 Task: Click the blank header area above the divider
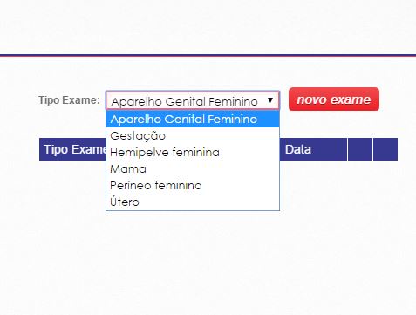[x=208, y=27]
